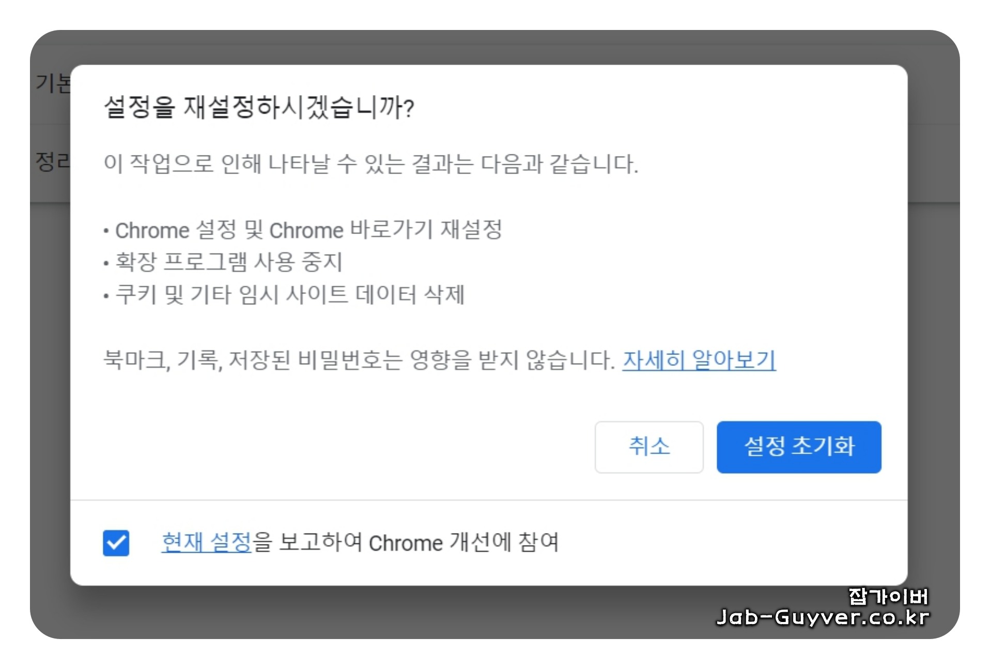Click the Chrome 바로가기 재설정 bullet line
This screenshot has width=990, height=669.
[303, 230]
